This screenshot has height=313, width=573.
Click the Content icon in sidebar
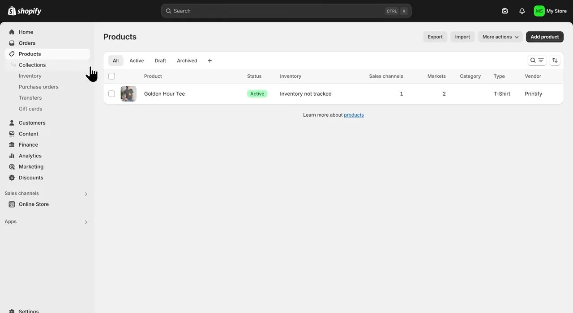[12, 134]
